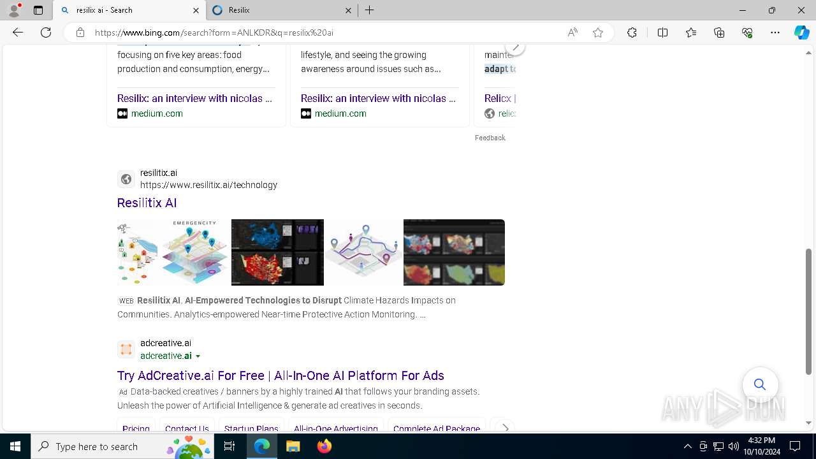Open Firefox from taskbar
Screen dimensions: 816x459
pos(324,446)
